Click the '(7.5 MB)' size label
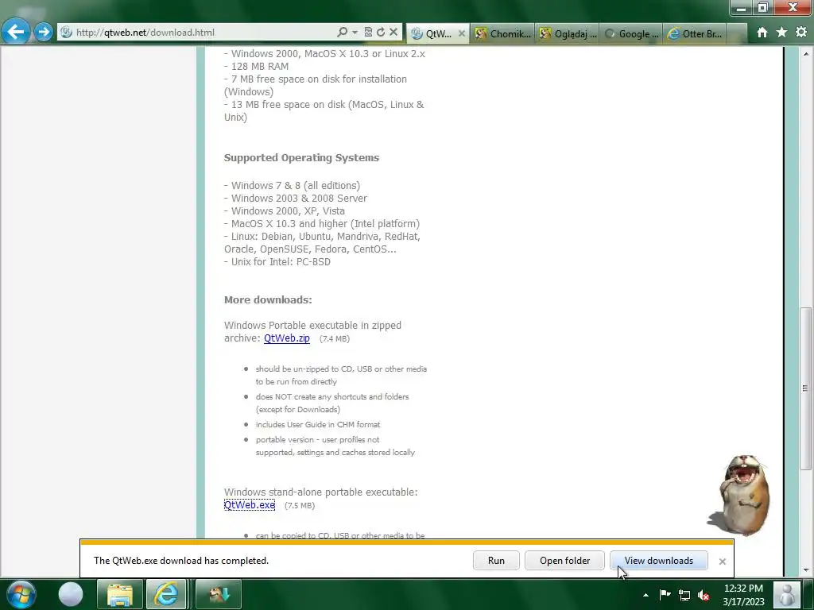 (300, 505)
